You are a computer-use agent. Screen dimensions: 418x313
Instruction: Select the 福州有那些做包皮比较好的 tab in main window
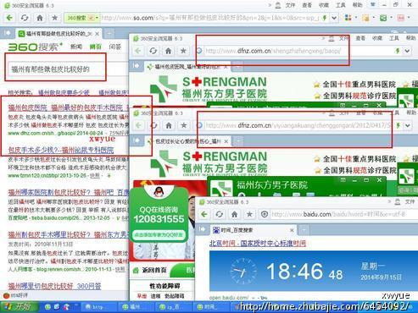pyautogui.click(x=58, y=34)
